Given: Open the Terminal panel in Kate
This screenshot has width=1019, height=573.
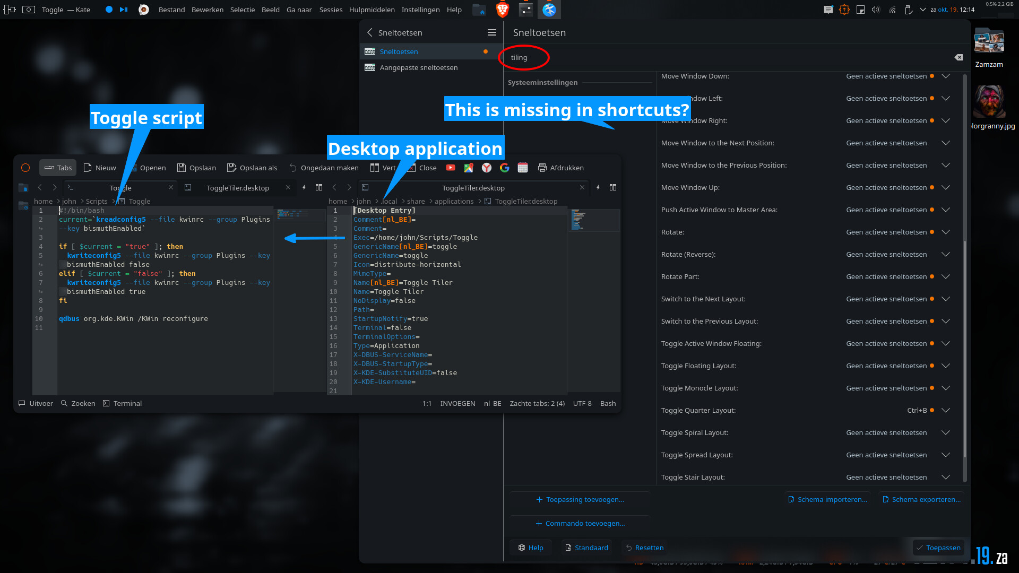Looking at the screenshot, I should pos(122,403).
